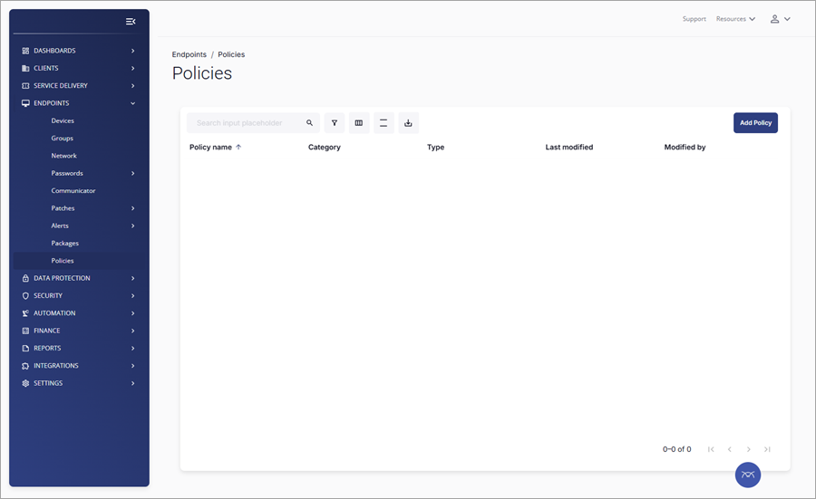
Task: Click the Automation robot arm icon
Action: pos(25,313)
